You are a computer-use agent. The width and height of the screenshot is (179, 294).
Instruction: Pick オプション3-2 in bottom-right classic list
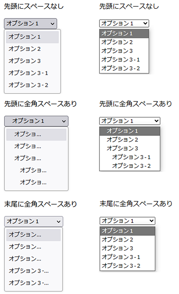pos(127,266)
